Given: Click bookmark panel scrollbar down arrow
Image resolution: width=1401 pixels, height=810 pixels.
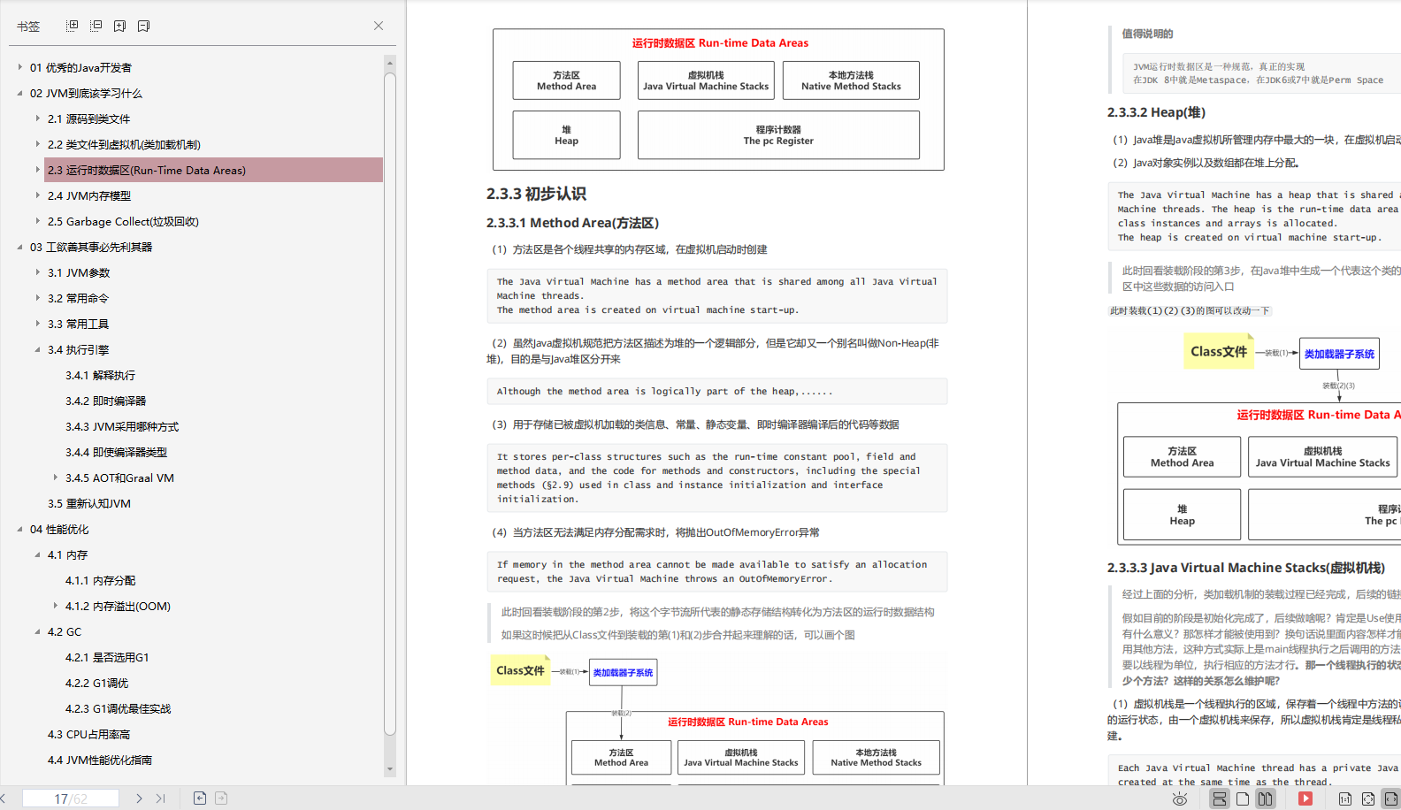Looking at the screenshot, I should (390, 769).
